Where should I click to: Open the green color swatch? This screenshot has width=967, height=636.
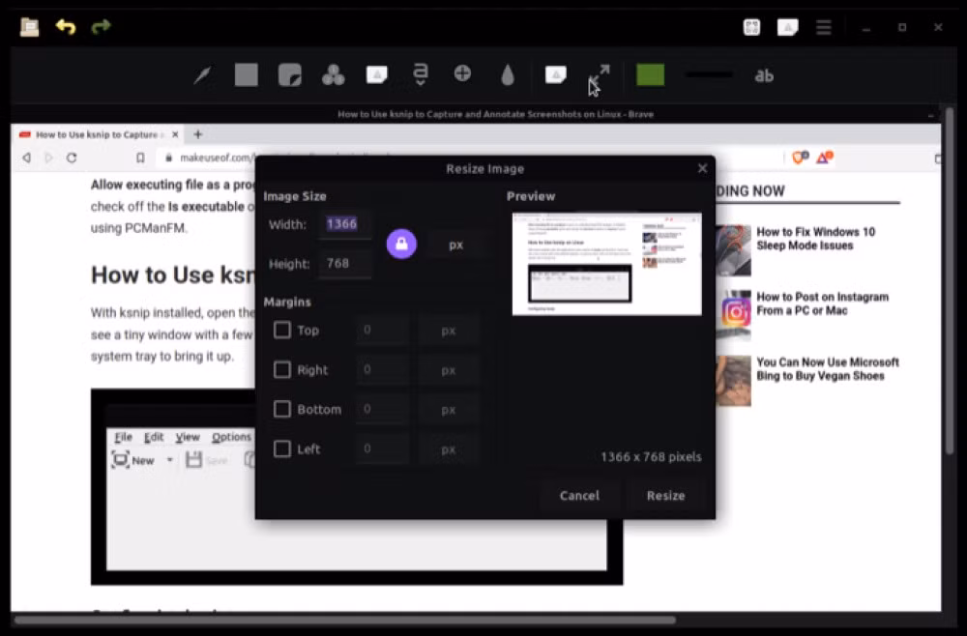point(650,75)
